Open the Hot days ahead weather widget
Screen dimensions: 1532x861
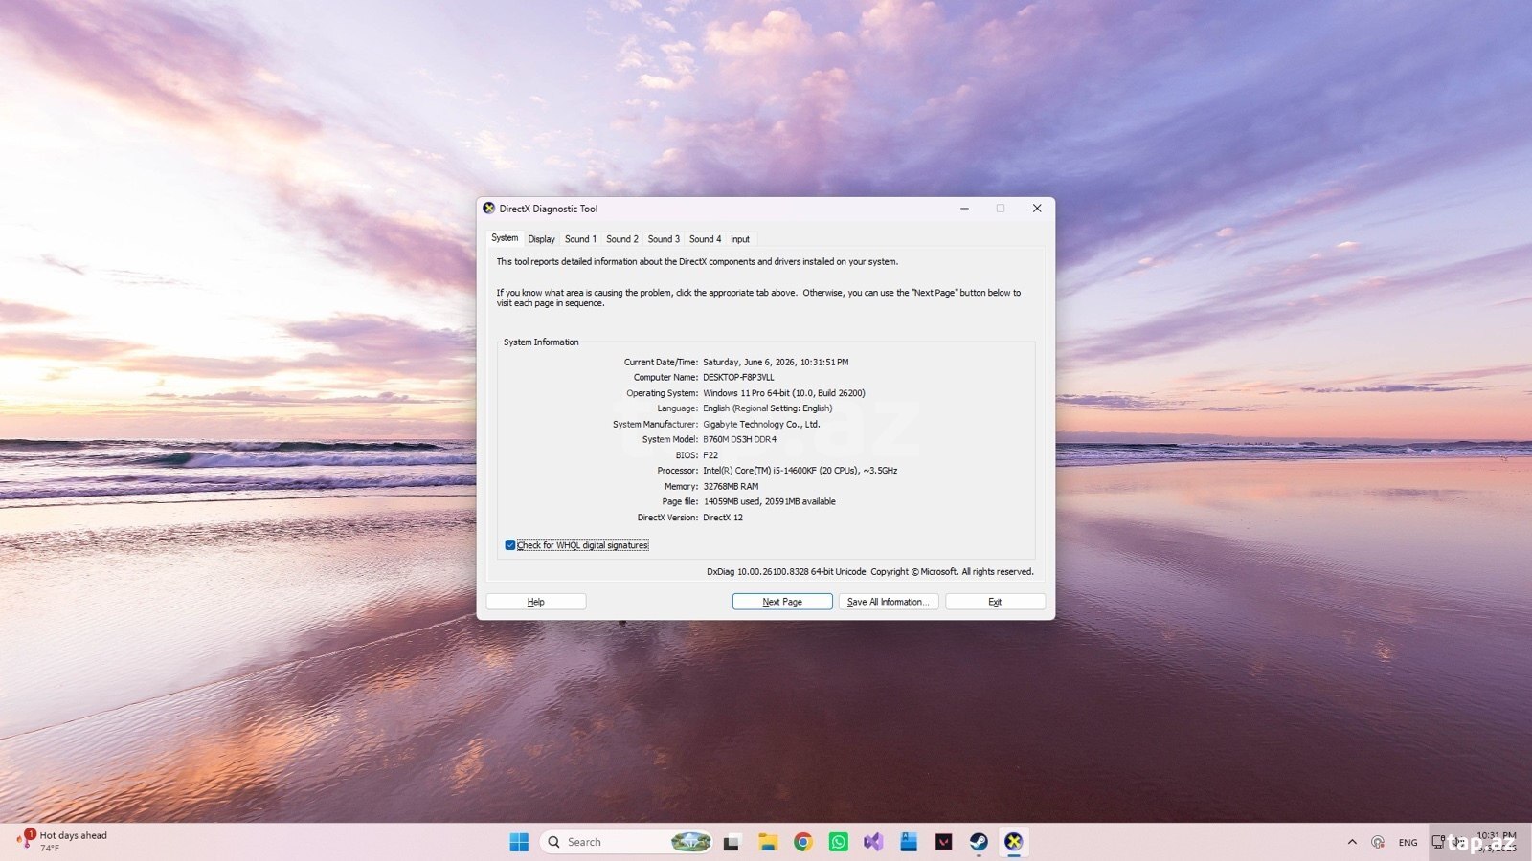click(62, 841)
